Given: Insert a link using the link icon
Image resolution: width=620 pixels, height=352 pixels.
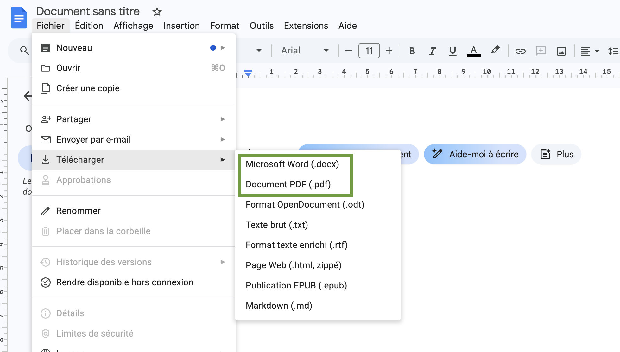Looking at the screenshot, I should coord(520,51).
